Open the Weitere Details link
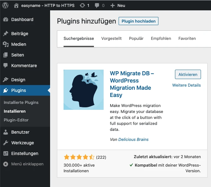211x187 pixels. point(186,85)
